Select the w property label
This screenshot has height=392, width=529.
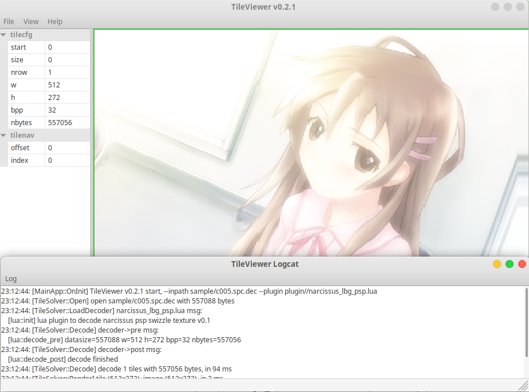26,85
